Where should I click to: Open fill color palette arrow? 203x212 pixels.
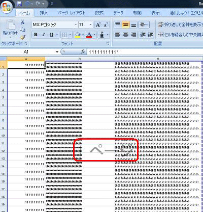point(83,35)
